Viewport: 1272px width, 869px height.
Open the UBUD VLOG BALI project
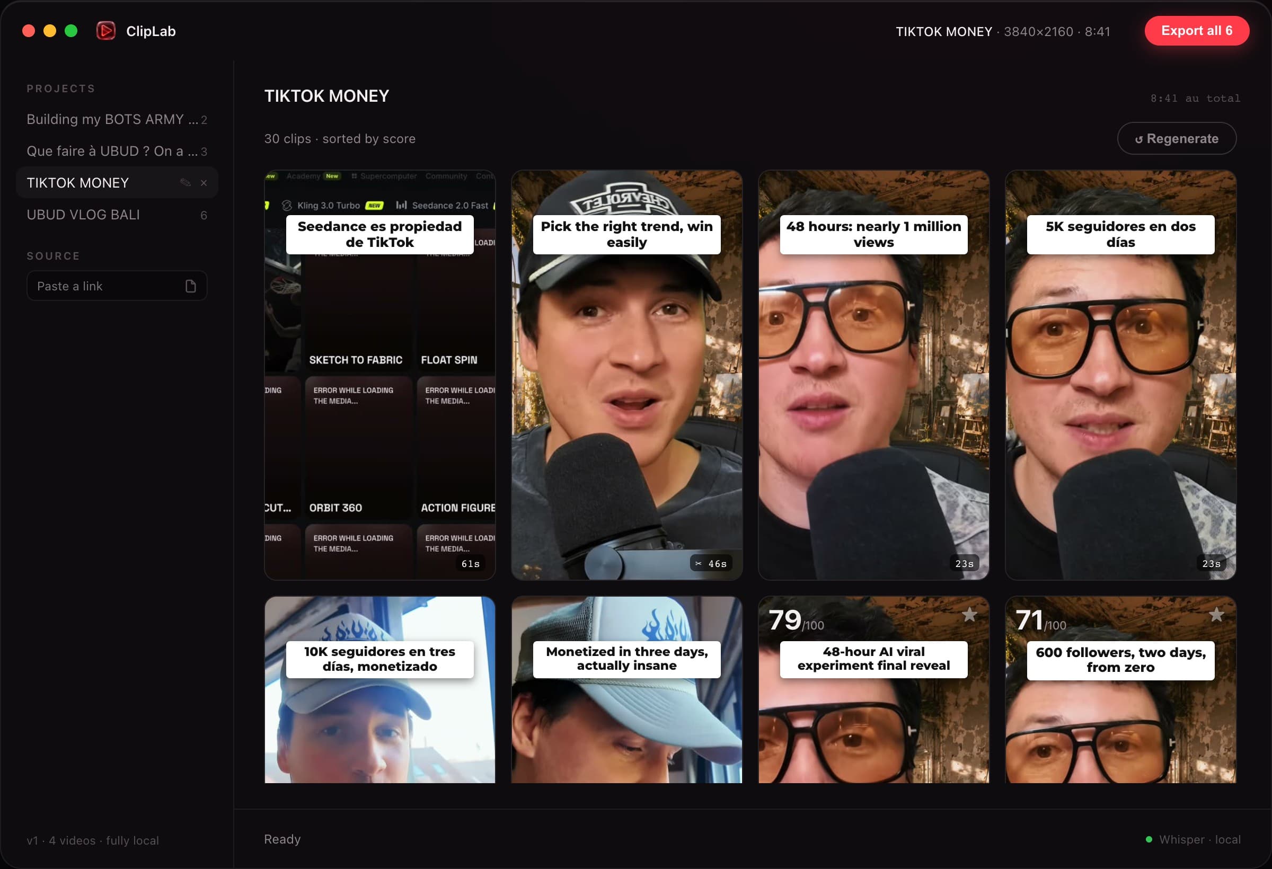point(117,215)
